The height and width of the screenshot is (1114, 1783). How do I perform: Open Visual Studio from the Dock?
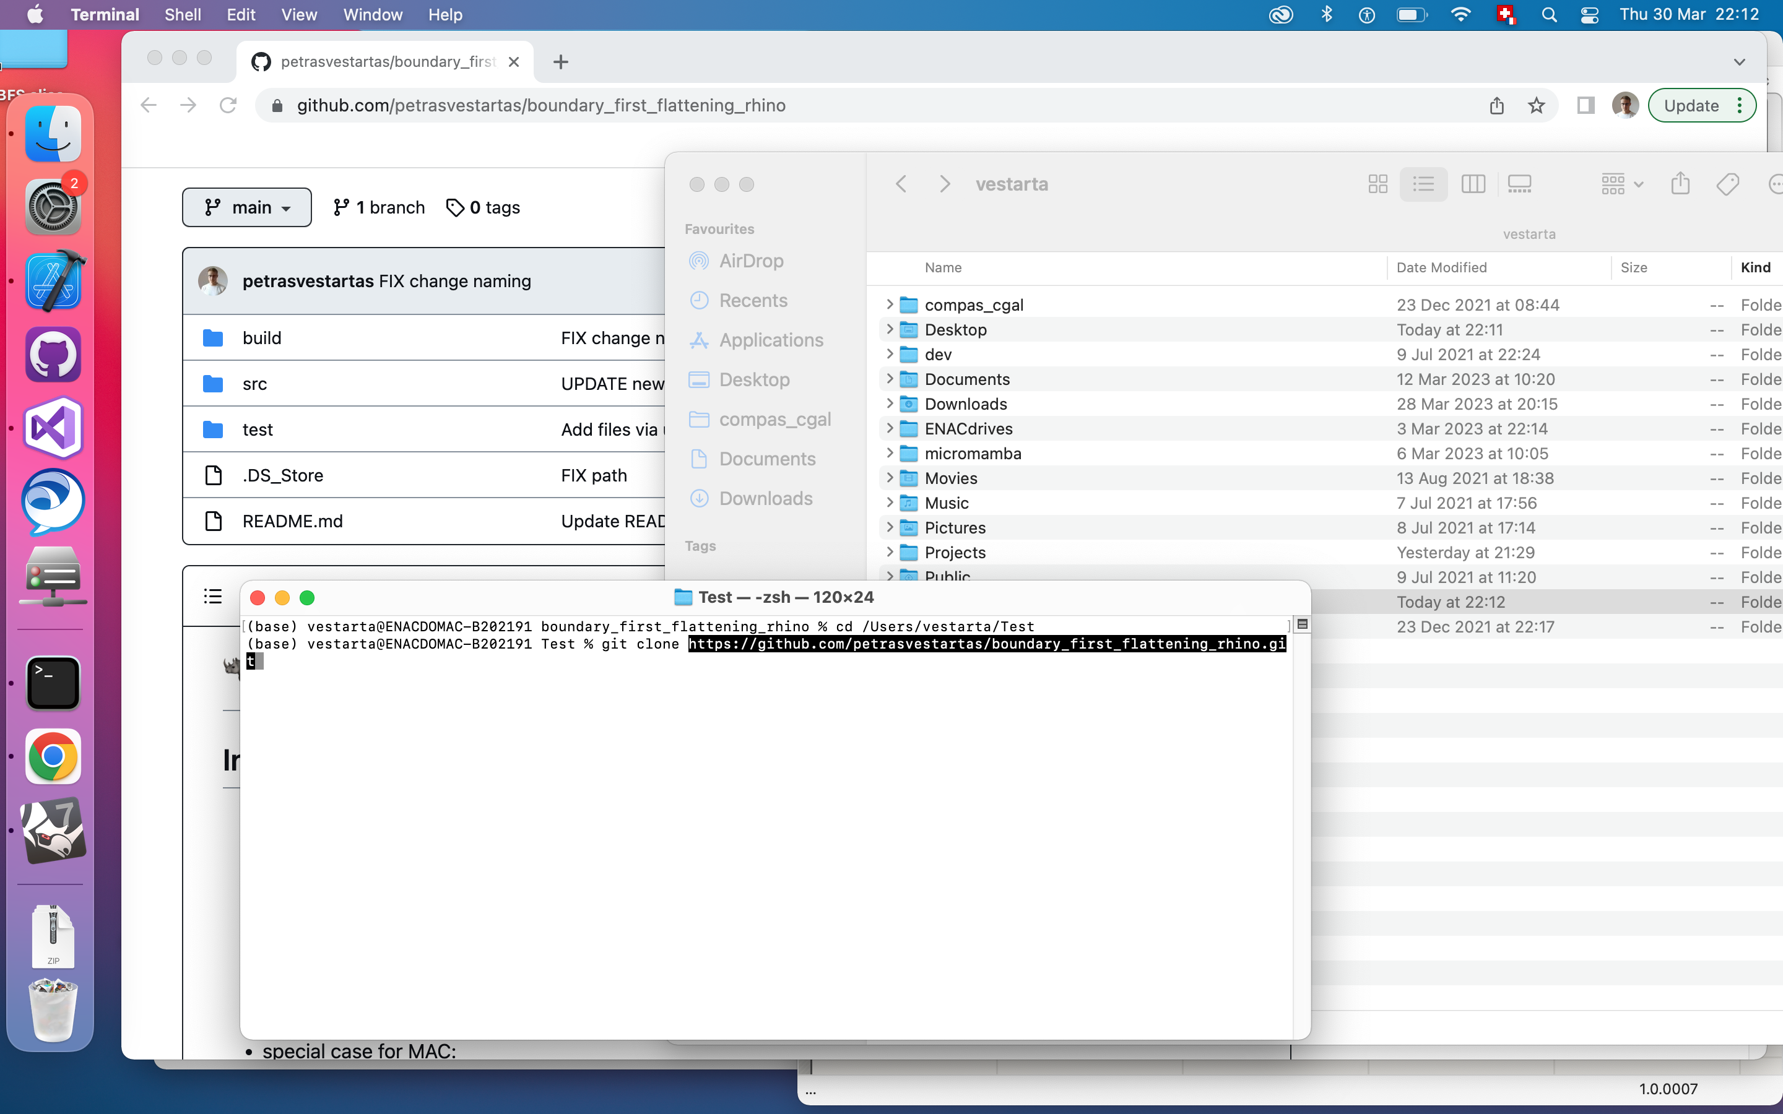(53, 427)
